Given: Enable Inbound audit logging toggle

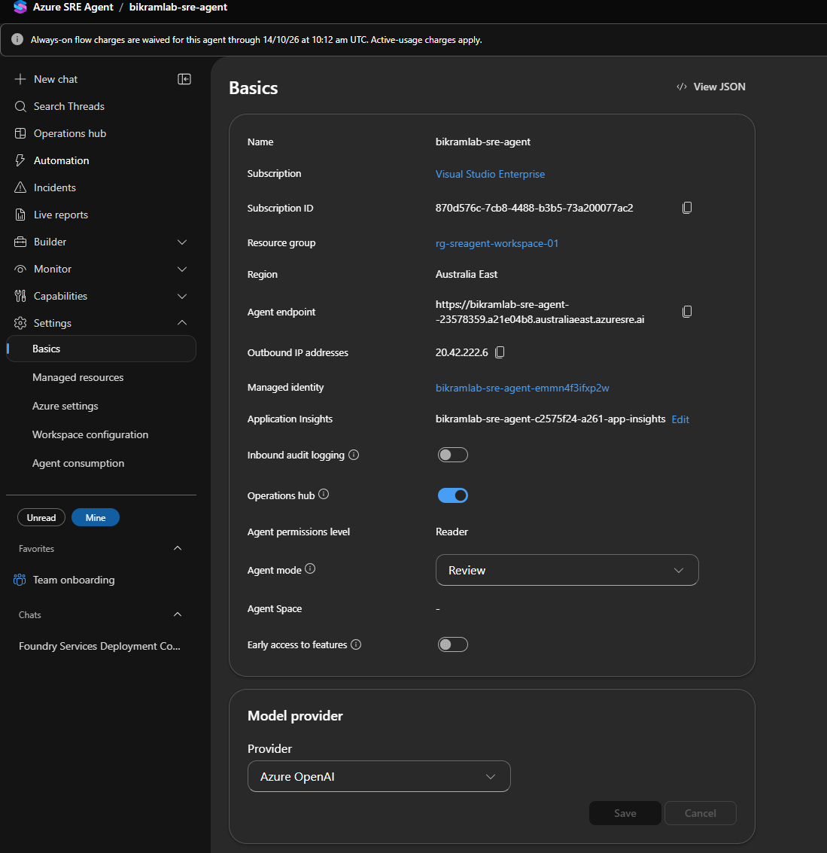Looking at the screenshot, I should (453, 455).
